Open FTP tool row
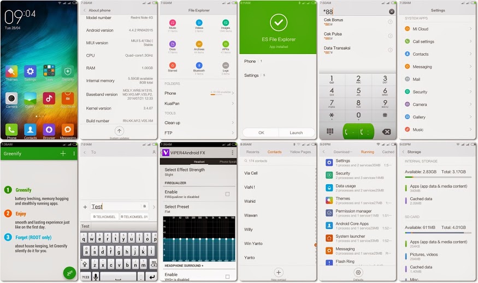 pos(199,133)
